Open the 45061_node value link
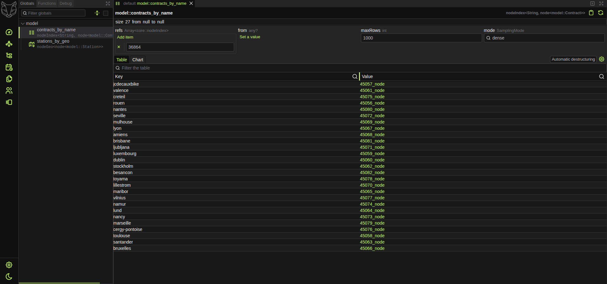The width and height of the screenshot is (607, 284). 372,90
